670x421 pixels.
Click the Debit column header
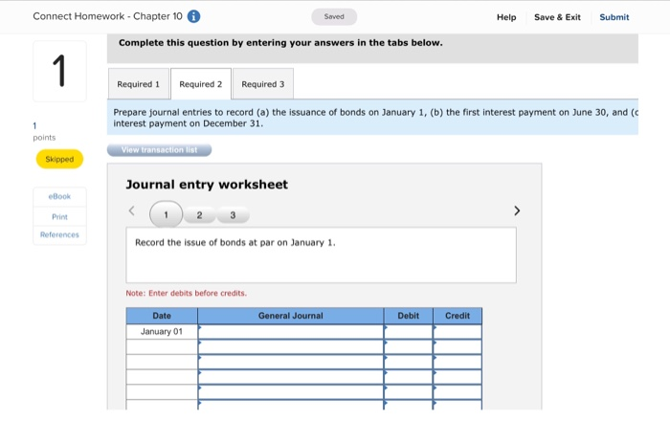408,316
